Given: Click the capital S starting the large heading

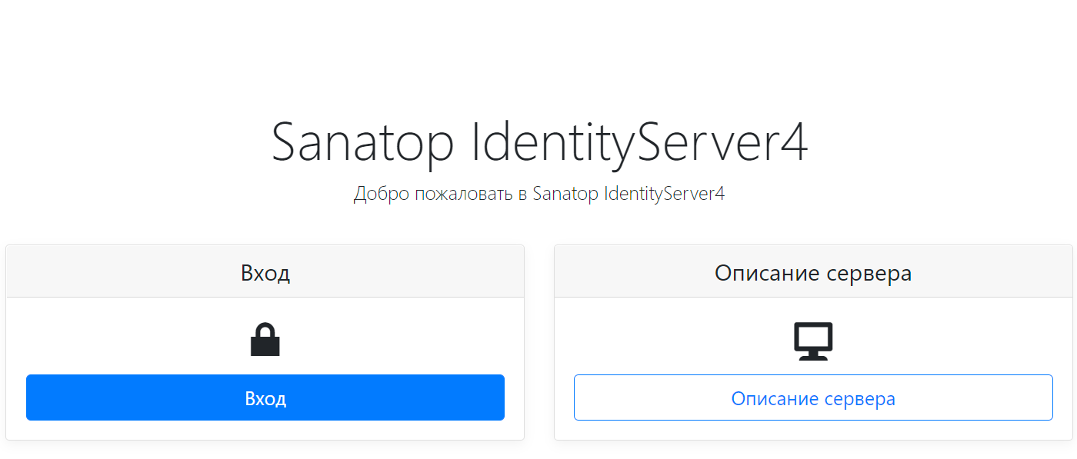Looking at the screenshot, I should (286, 143).
